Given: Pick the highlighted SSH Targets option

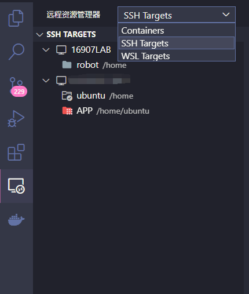Looking at the screenshot, I should point(177,43).
